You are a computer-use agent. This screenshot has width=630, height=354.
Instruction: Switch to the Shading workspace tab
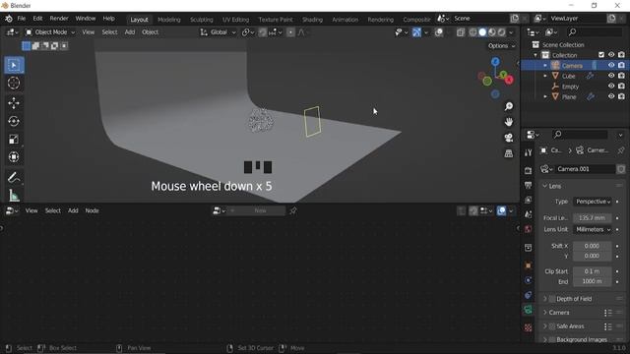click(x=312, y=20)
